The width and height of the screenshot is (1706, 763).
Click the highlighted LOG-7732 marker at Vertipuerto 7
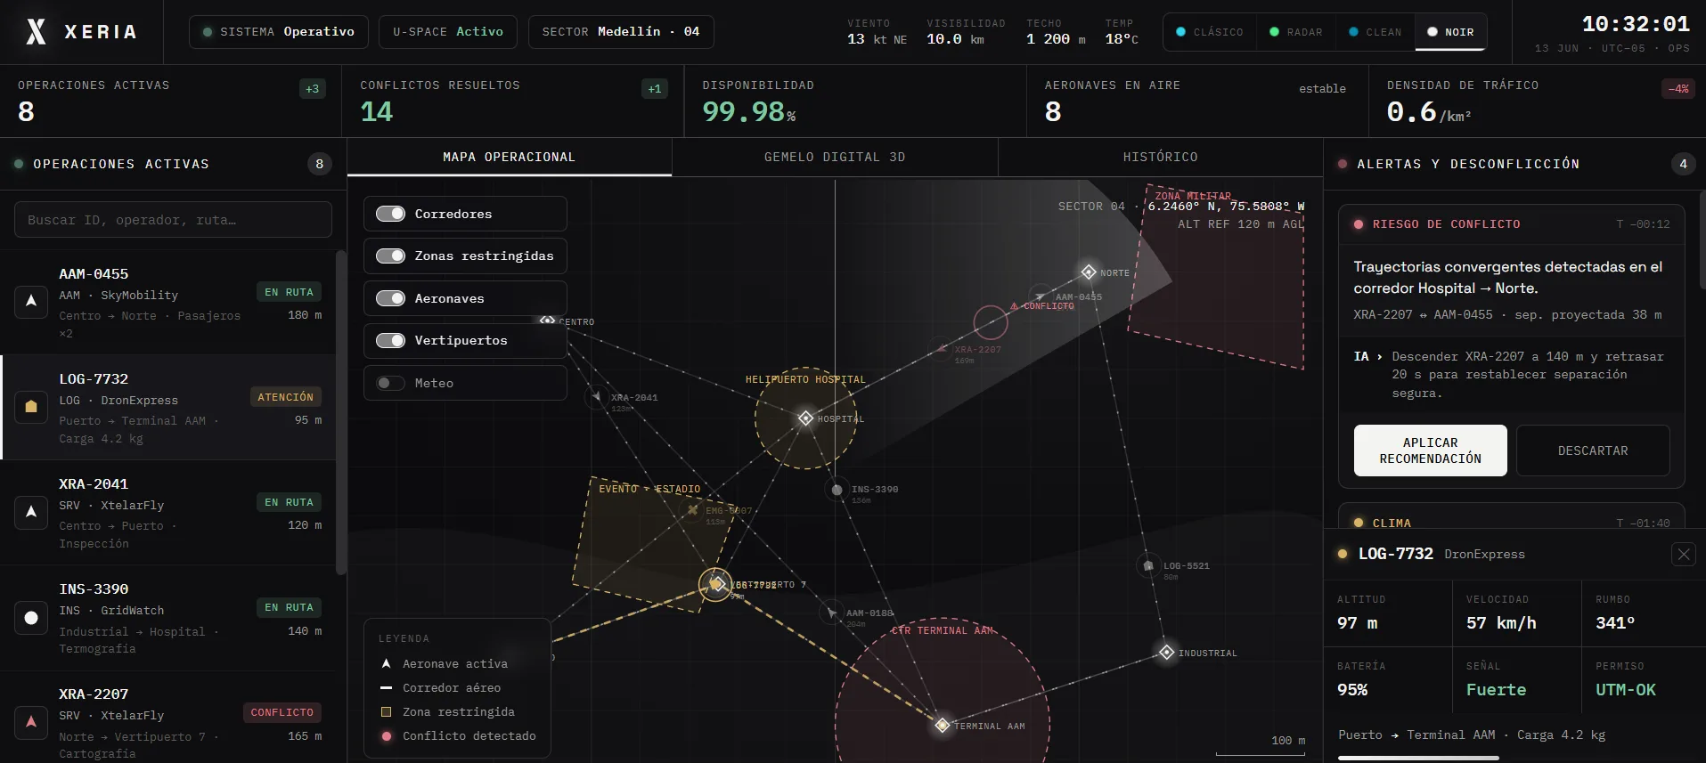click(x=715, y=584)
